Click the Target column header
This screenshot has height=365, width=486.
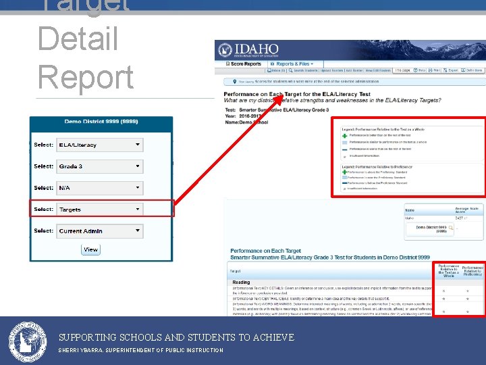click(236, 271)
